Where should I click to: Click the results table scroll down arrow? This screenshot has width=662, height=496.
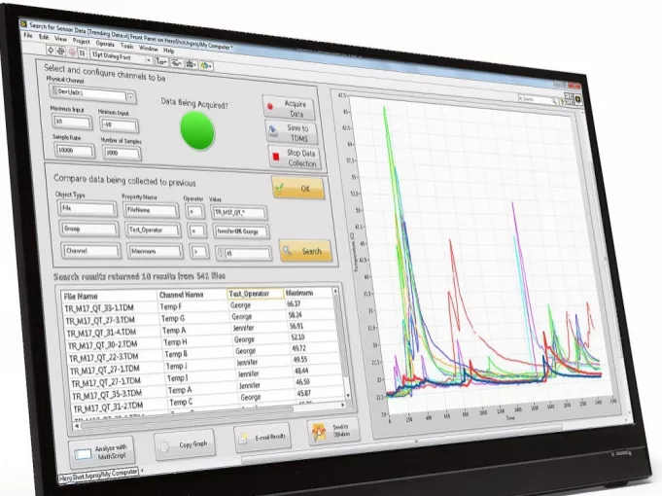click(x=348, y=396)
